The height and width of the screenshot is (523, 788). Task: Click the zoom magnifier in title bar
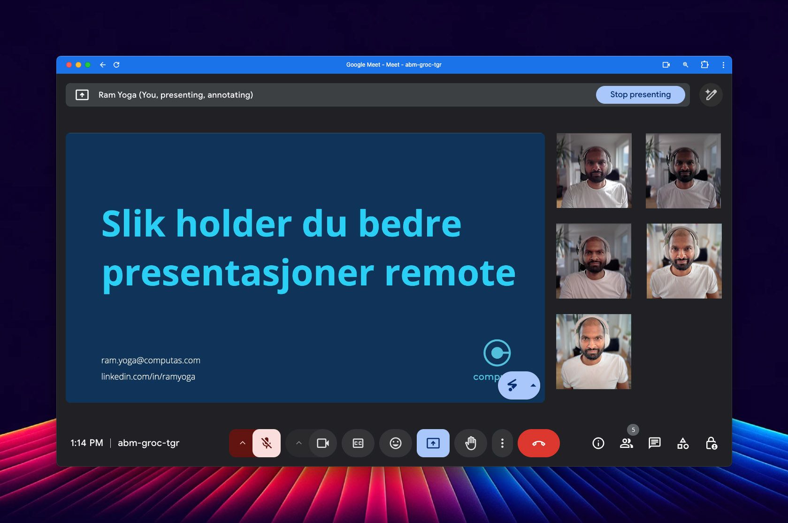tap(685, 65)
